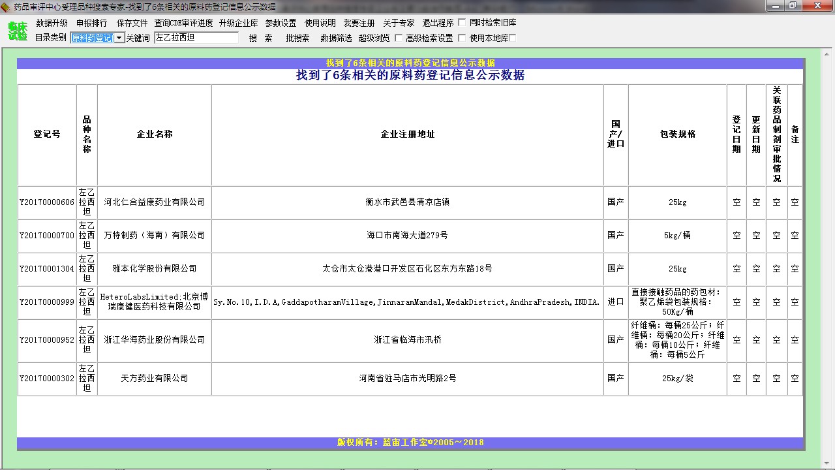Click the 搜 索 button
The height and width of the screenshot is (470, 835).
[x=261, y=38]
